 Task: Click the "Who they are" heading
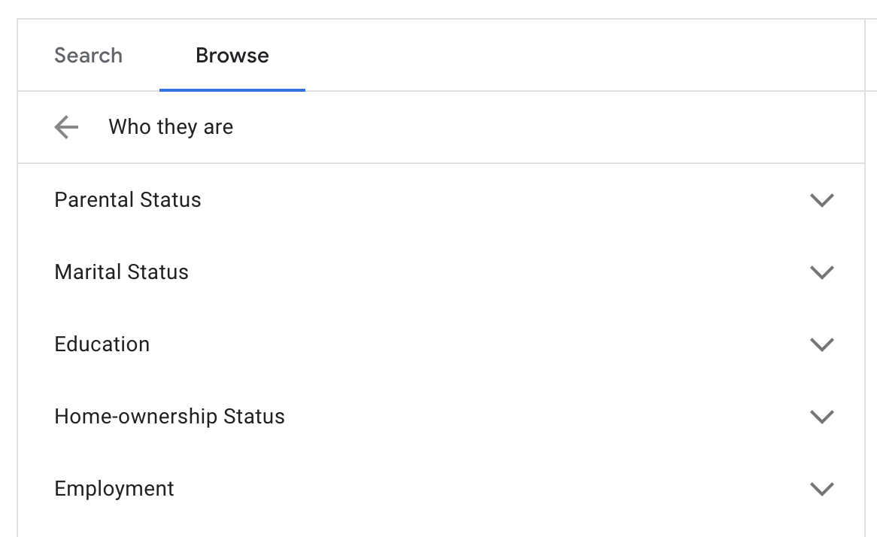coord(171,127)
